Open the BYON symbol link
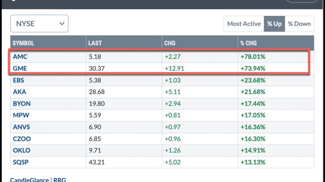The height and width of the screenshot is (182, 325). coord(22,104)
